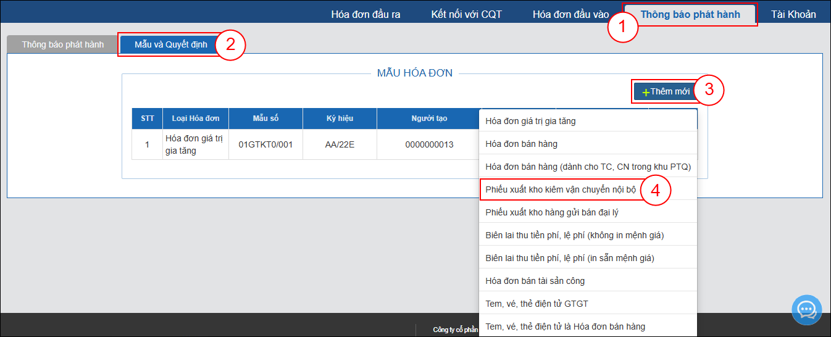The image size is (831, 337).
Task: Select Phiếu xuất kho kiêm vận chuyển nội bộ
Action: pyautogui.click(x=560, y=189)
